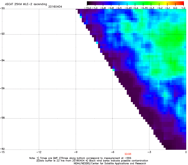Click the red '23:05' time label
The image size is (188, 165).
128,154
